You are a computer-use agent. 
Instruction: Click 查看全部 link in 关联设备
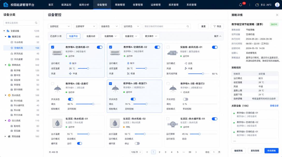click(x=274, y=106)
